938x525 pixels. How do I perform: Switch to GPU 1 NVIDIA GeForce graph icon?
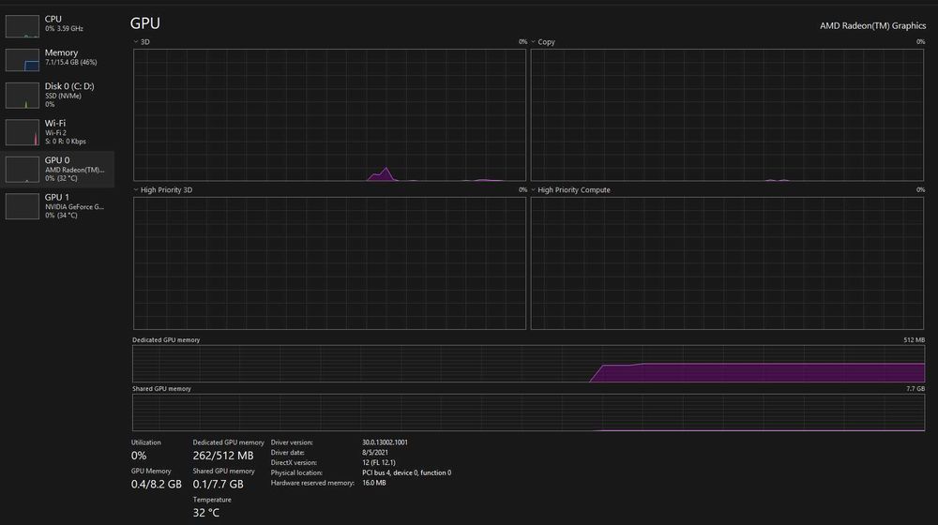pyautogui.click(x=23, y=206)
